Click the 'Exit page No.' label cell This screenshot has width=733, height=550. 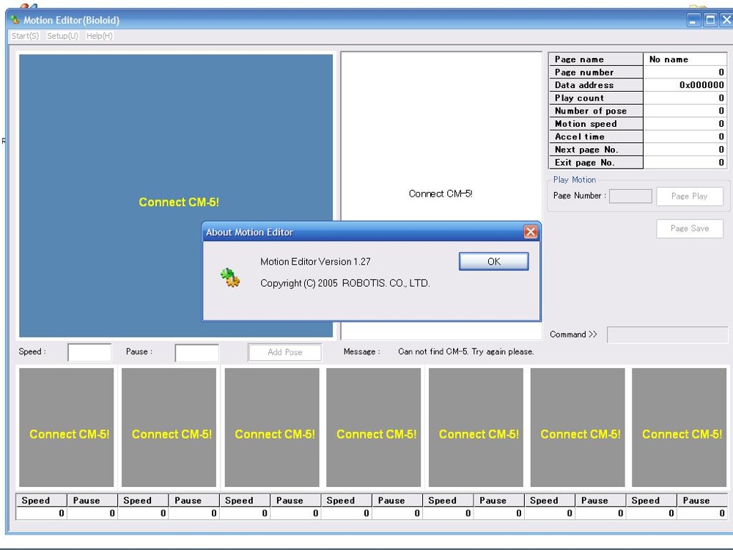(595, 162)
